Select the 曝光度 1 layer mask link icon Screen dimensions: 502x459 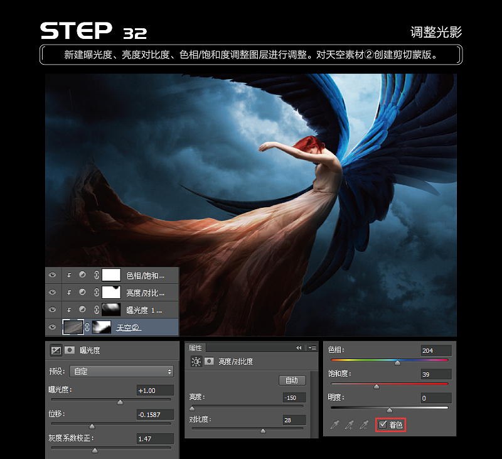pos(96,308)
